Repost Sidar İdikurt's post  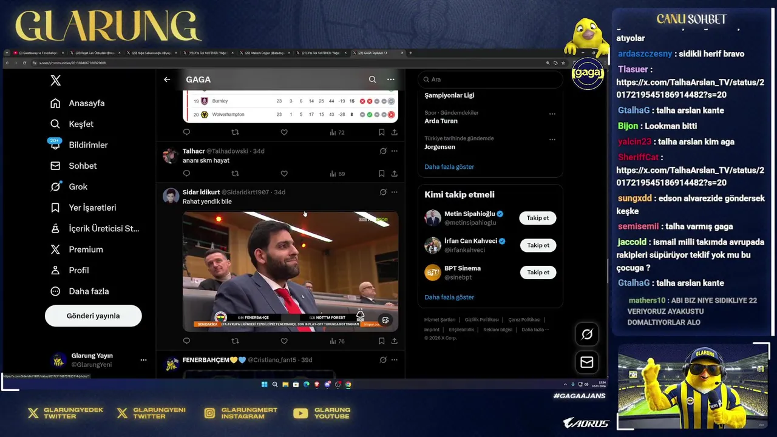point(235,341)
